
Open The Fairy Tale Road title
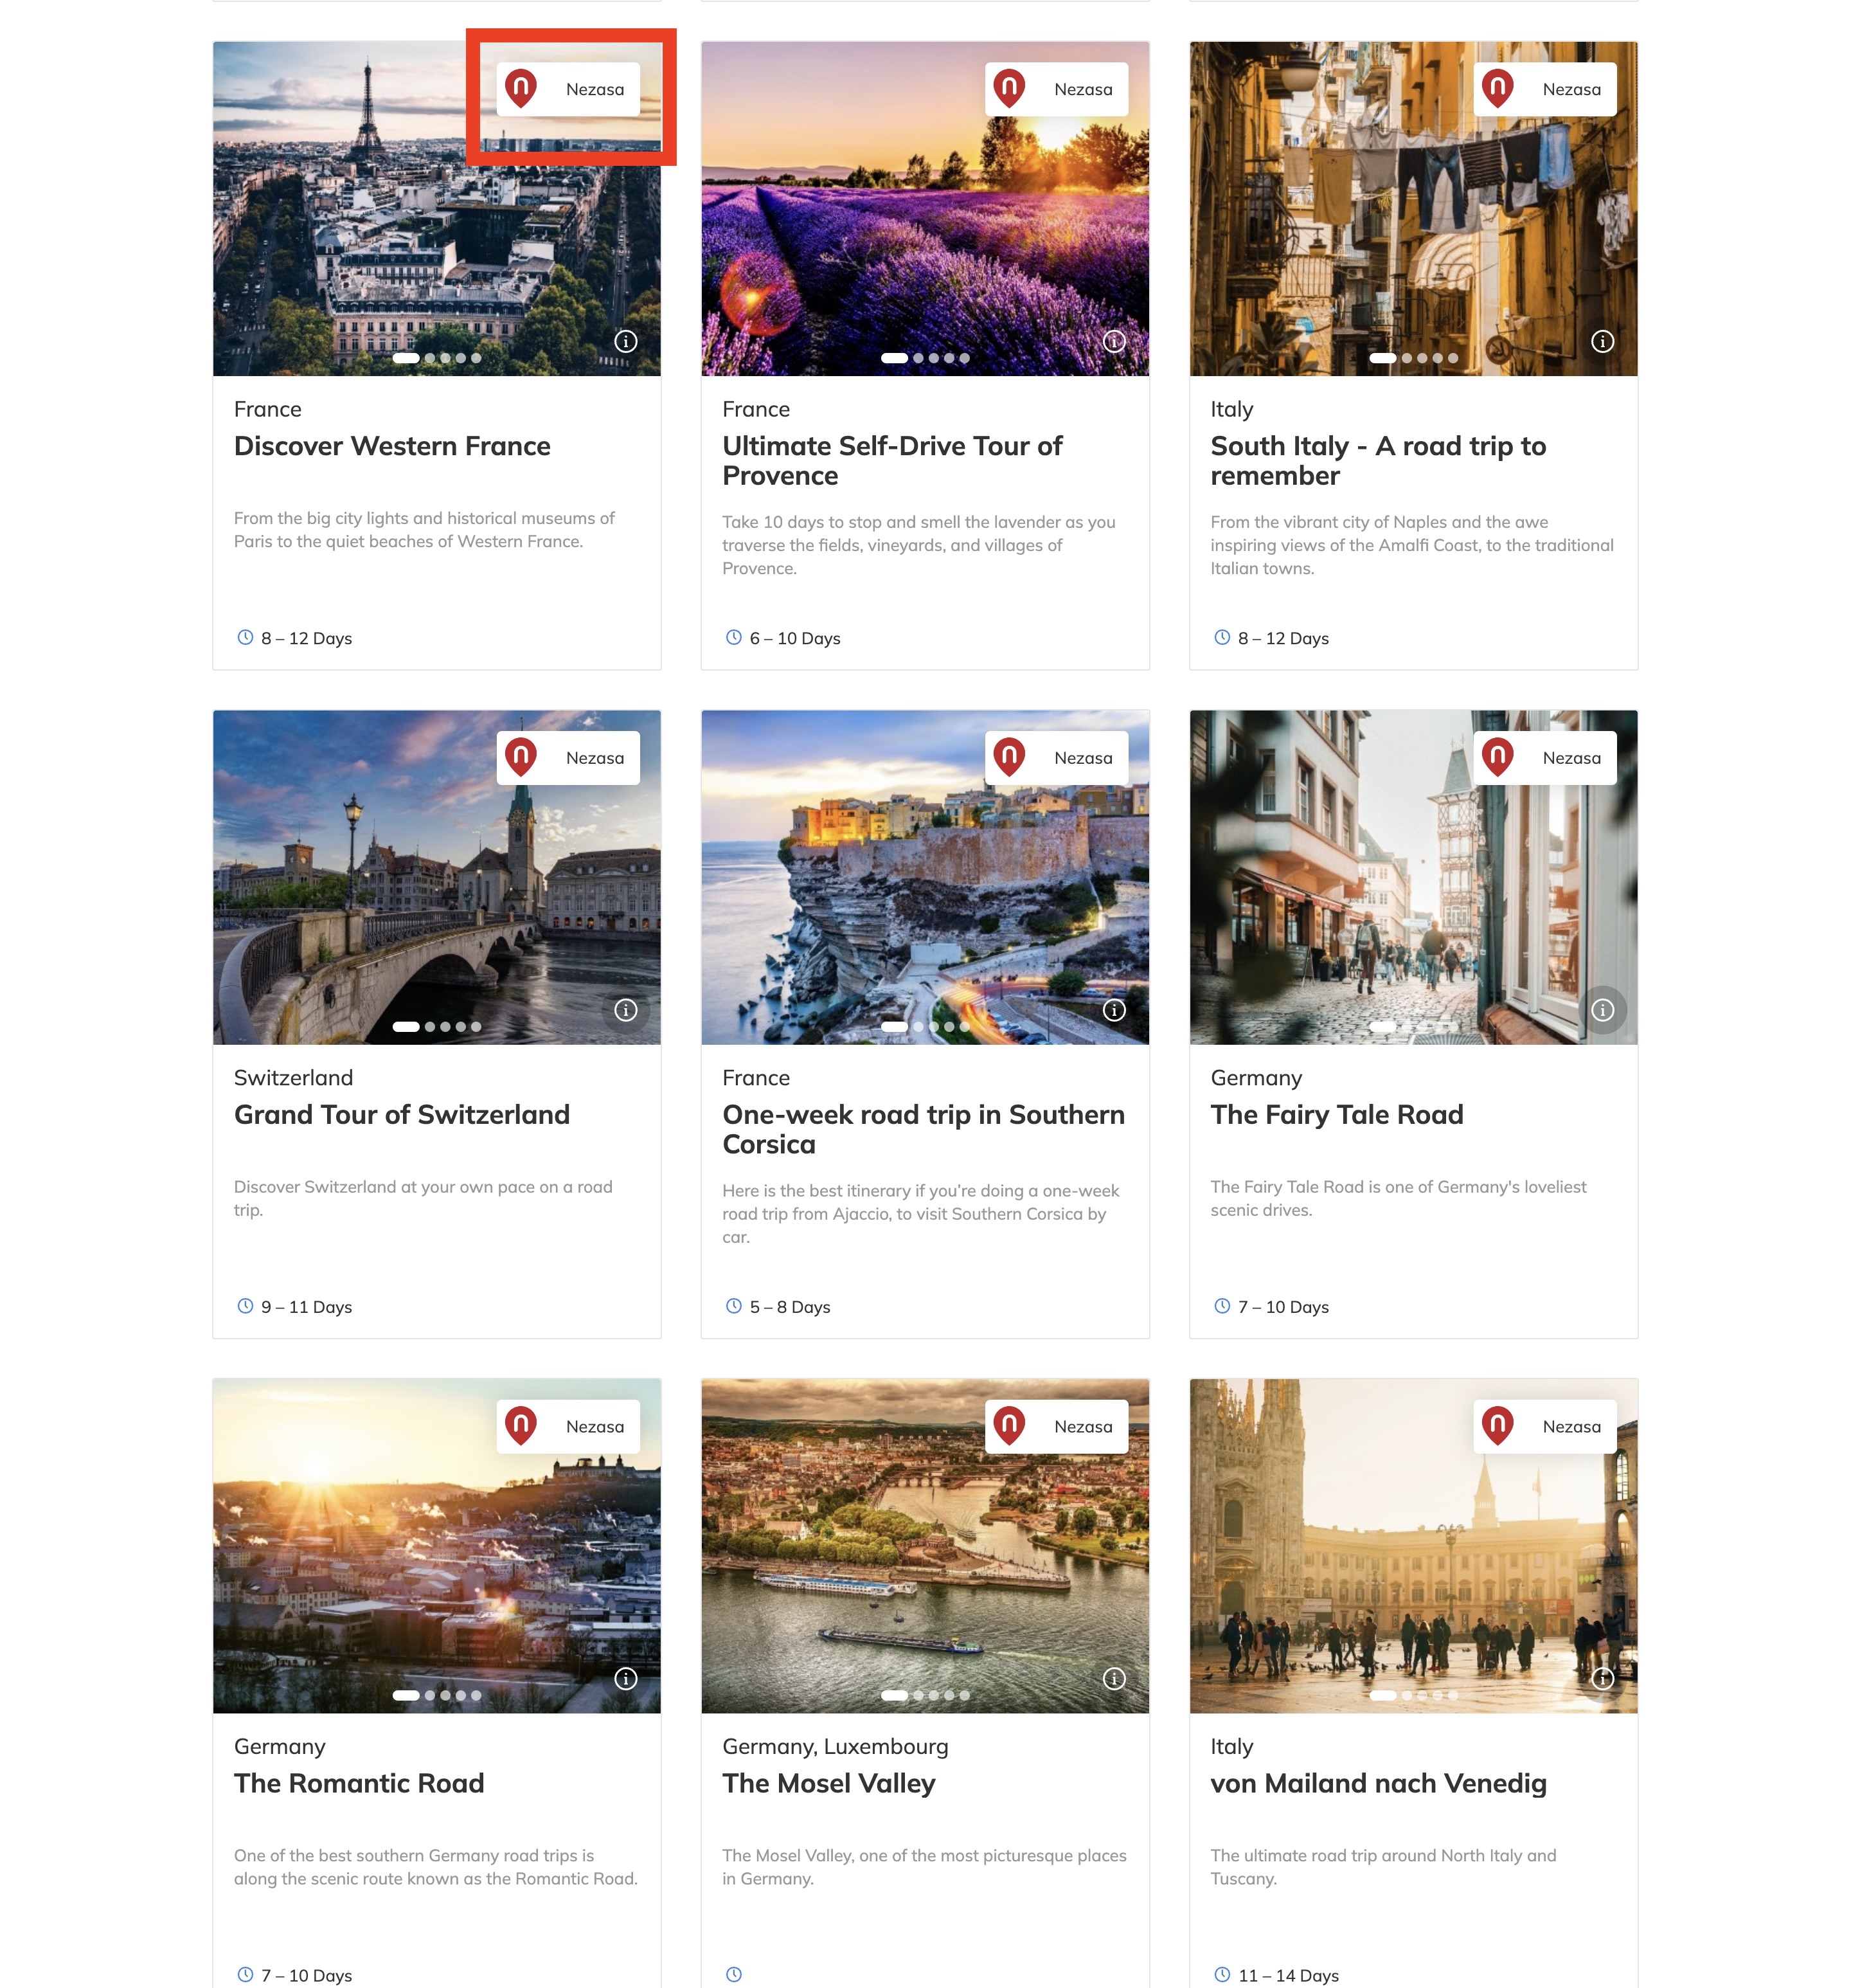click(1336, 1115)
